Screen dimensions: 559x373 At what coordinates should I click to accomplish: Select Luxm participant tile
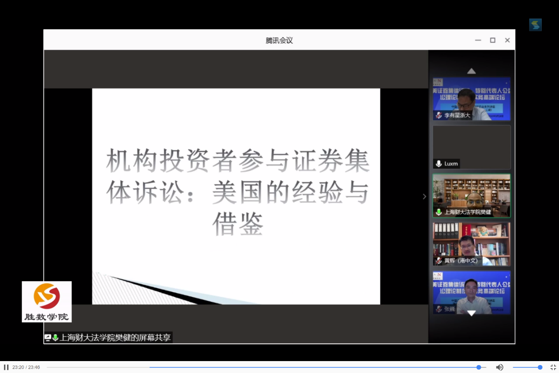[x=471, y=147]
